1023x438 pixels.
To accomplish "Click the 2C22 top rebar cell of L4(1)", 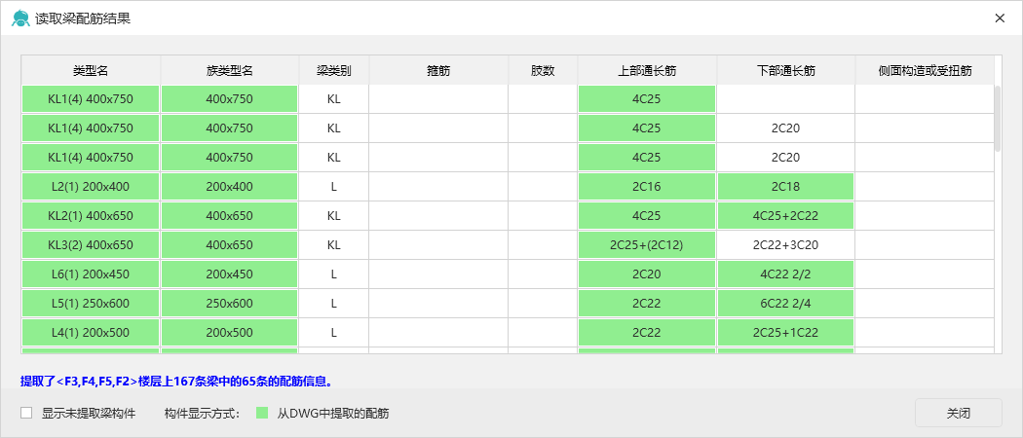I will pyautogui.click(x=647, y=333).
